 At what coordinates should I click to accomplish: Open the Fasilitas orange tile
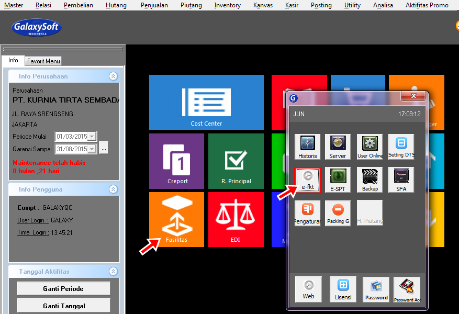point(176,219)
